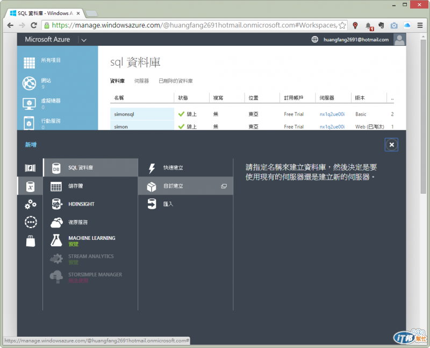This screenshot has height=348, width=430.
Task: Select HDINSIGHT option
Action: [91, 204]
